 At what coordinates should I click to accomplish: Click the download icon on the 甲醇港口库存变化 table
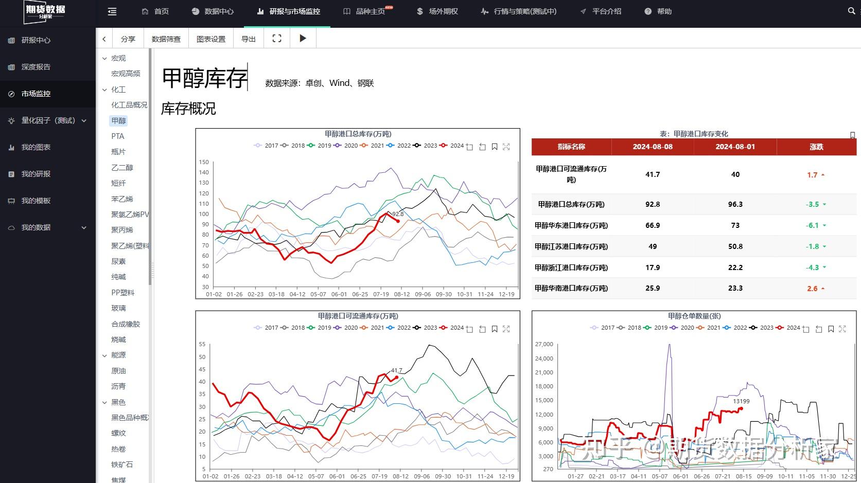(852, 135)
